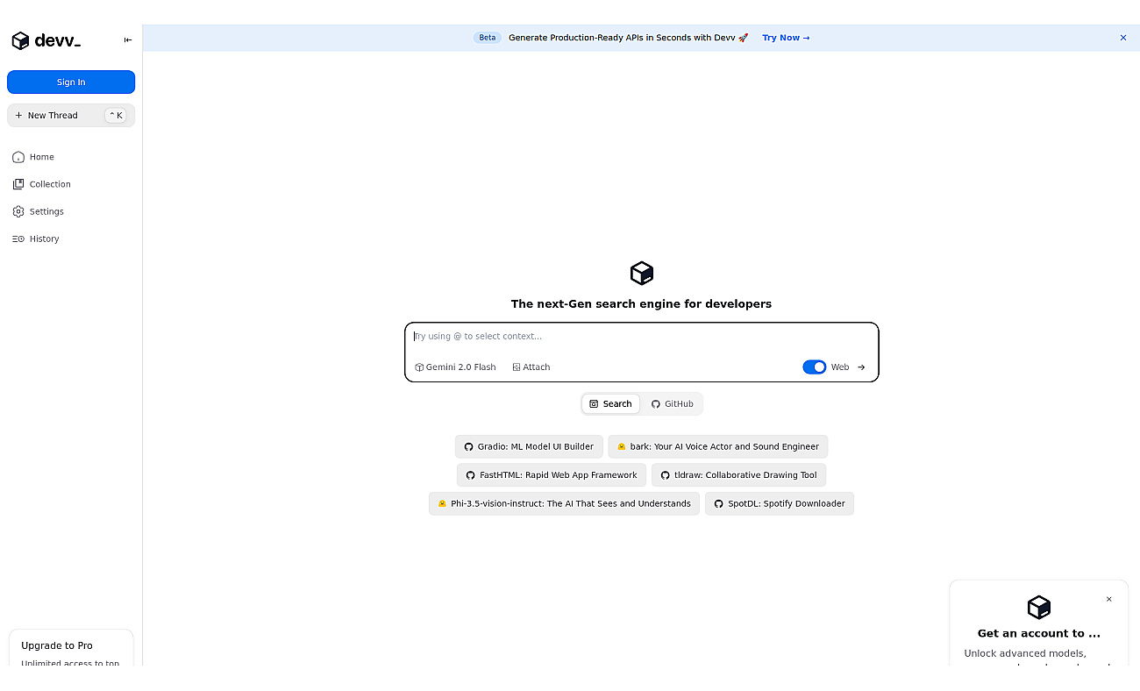1140x691 pixels.
Task: Click the cube logo in account popup
Action: click(x=1039, y=607)
